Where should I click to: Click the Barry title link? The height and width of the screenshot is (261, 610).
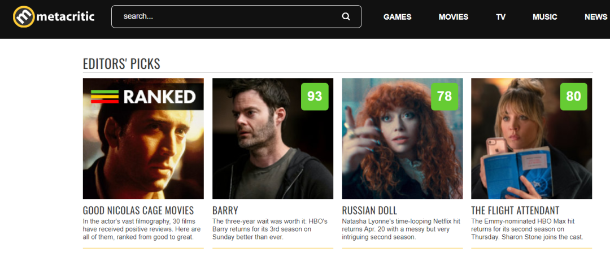coord(225,210)
